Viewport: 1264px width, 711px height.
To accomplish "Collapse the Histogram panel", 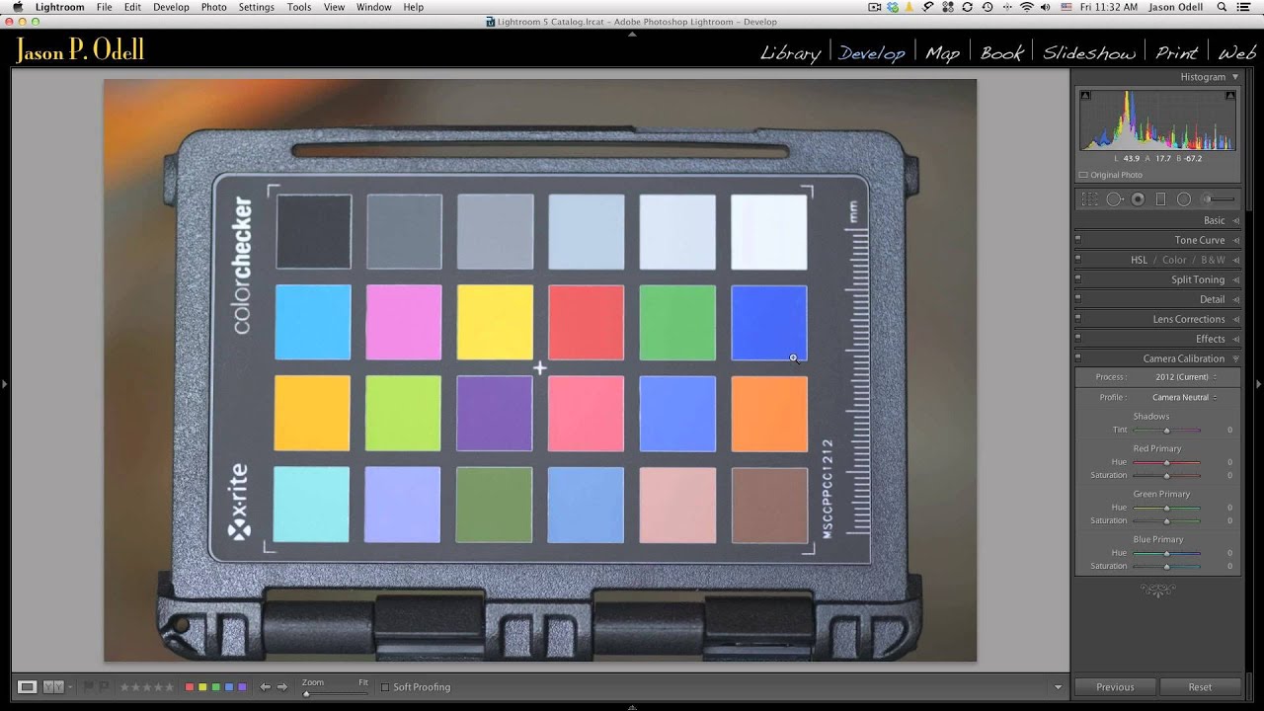I will 1235,76.
